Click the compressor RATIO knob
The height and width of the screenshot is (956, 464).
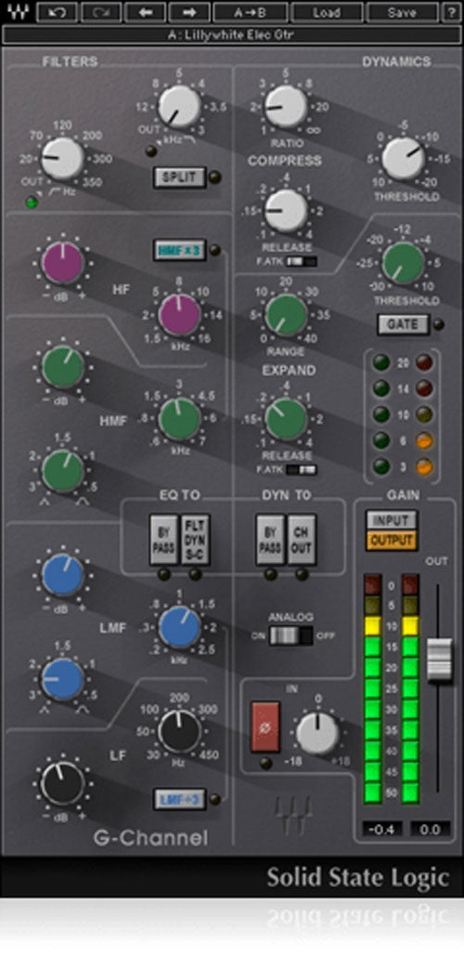(286, 106)
